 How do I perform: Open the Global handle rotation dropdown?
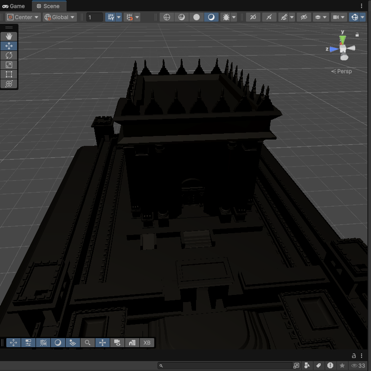59,17
